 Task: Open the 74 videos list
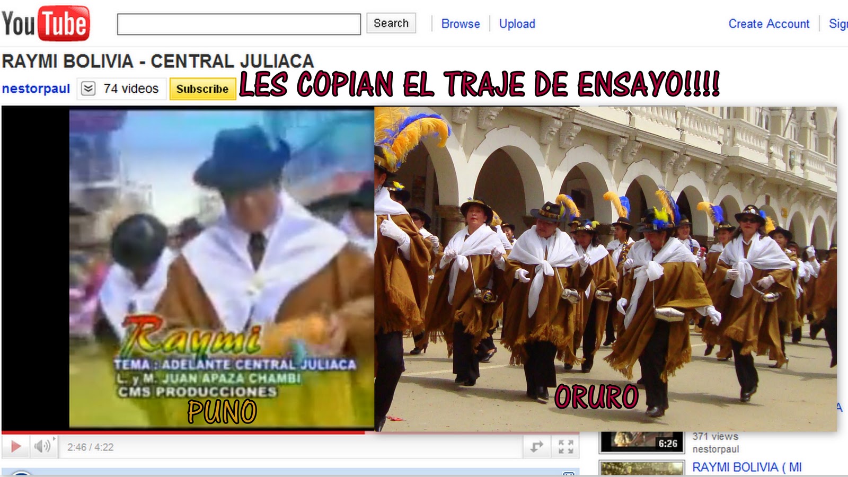click(130, 88)
